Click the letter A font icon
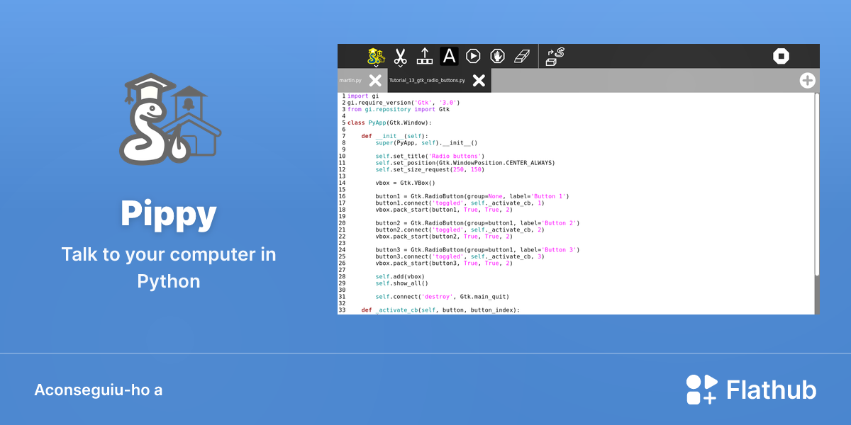Viewport: 851px width, 425px height. 449,56
